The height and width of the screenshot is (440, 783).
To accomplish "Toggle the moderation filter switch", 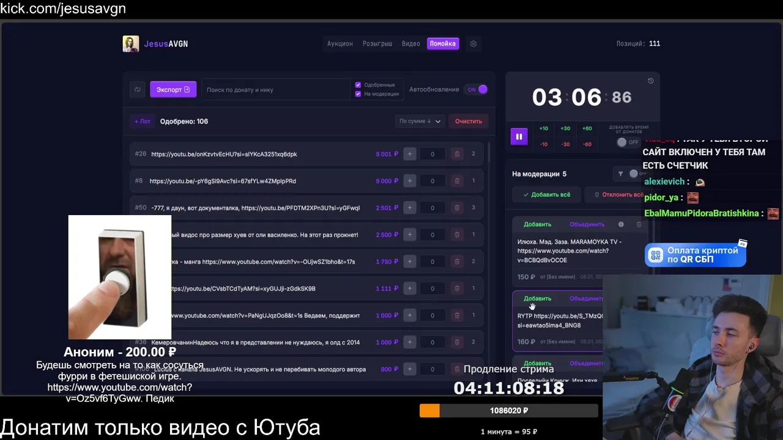I will (637, 174).
